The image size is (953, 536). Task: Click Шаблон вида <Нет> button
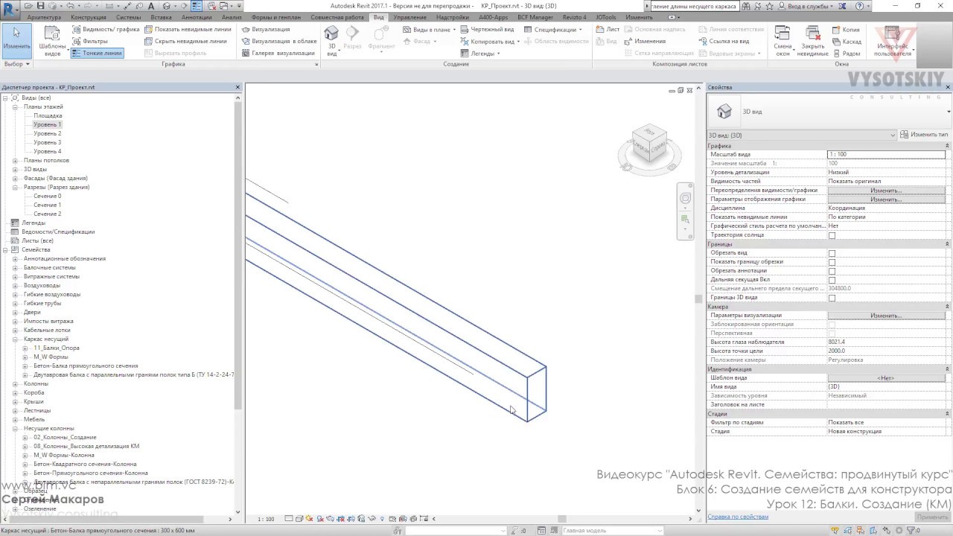click(x=886, y=378)
